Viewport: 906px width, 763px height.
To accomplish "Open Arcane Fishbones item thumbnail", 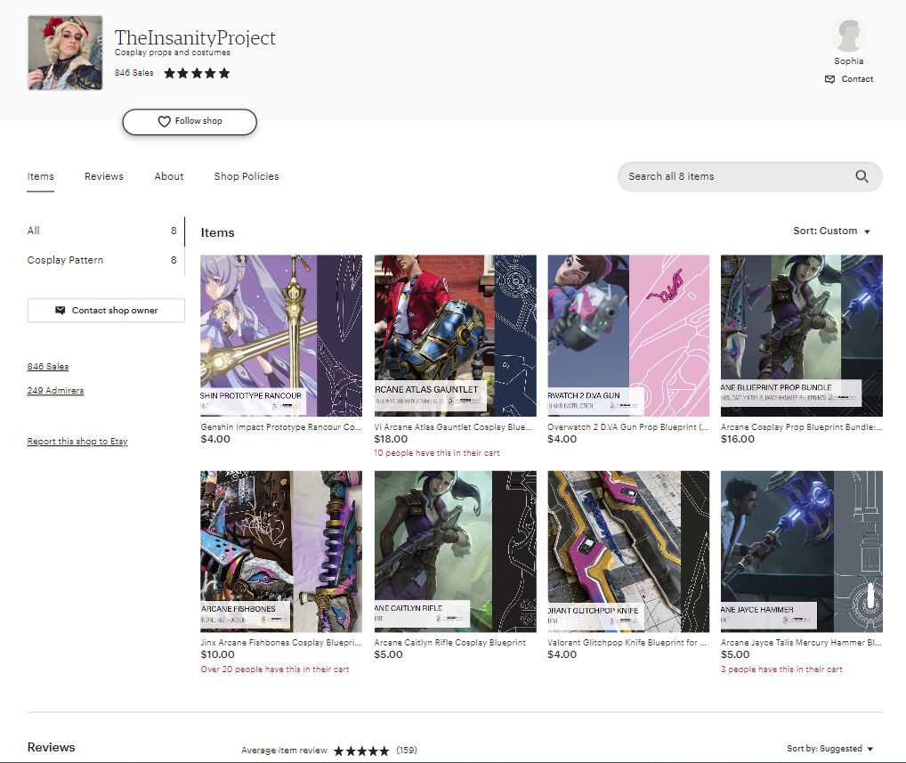I will (281, 551).
